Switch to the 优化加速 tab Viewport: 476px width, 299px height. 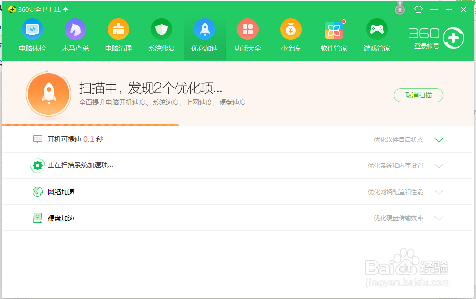pos(205,34)
